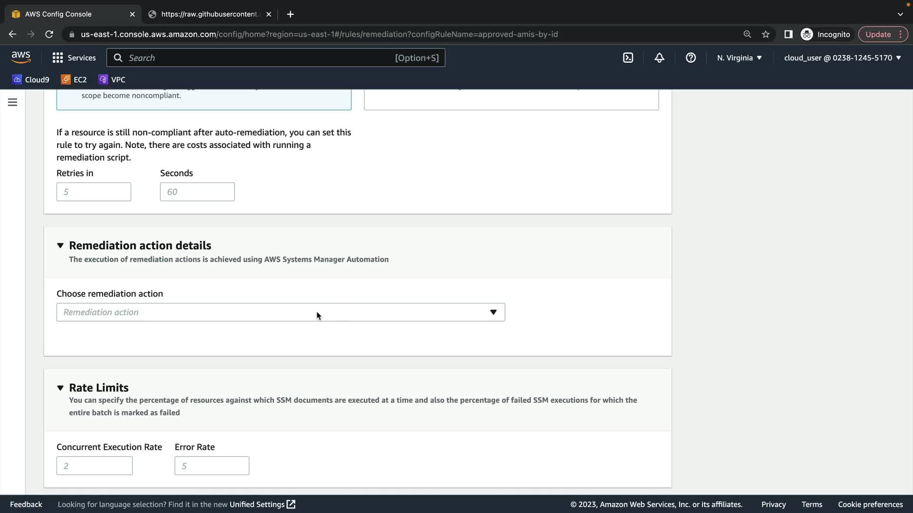Reload the browser page
913x513 pixels.
[49, 34]
